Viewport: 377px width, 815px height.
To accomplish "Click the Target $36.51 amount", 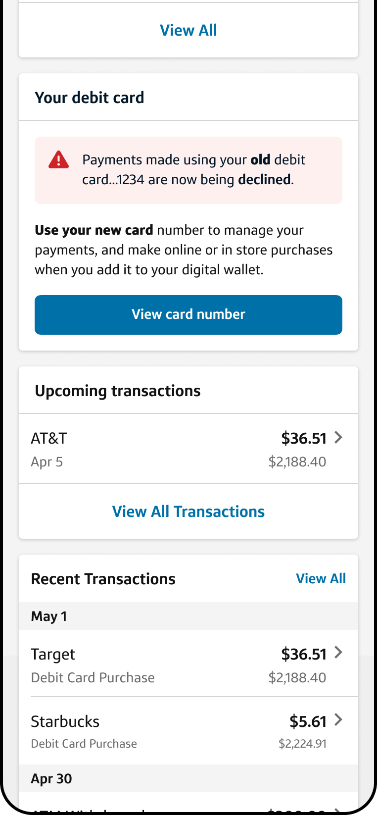I will [x=304, y=654].
